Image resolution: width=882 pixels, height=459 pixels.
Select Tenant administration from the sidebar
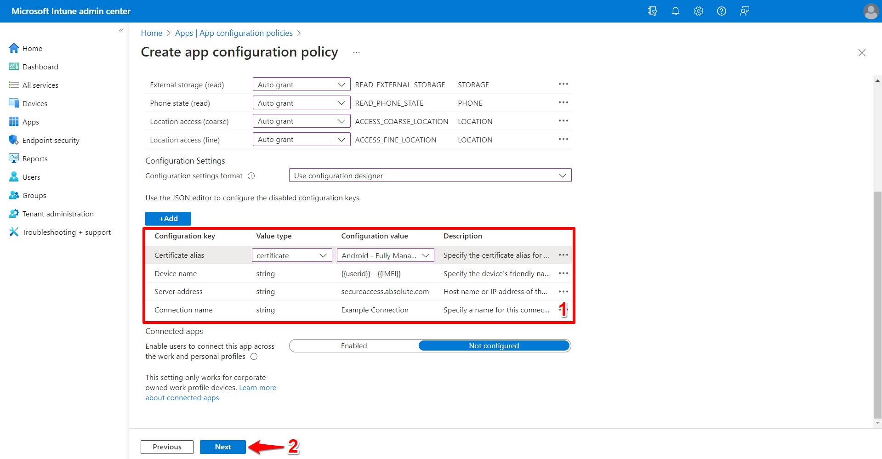click(x=57, y=213)
